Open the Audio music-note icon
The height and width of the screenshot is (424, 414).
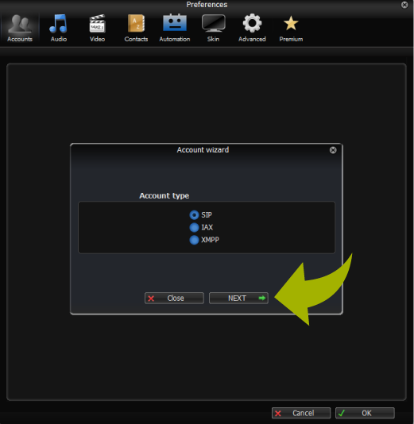coord(58,24)
